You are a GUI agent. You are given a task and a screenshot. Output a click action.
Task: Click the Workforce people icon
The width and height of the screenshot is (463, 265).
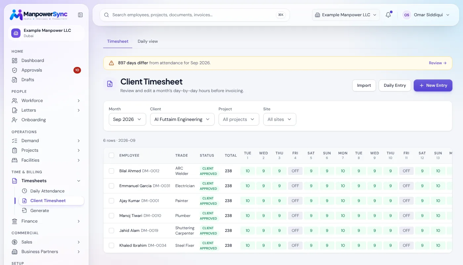[14, 101]
